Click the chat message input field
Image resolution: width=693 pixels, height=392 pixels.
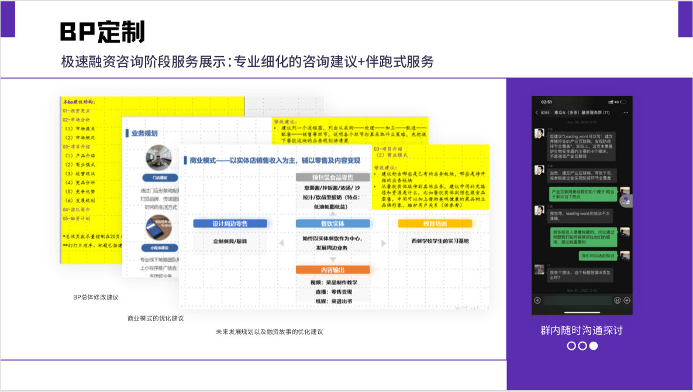[576, 300]
